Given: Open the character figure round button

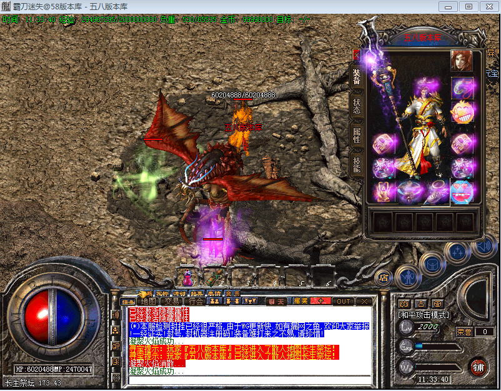Looking at the screenshot, I should click(408, 277).
